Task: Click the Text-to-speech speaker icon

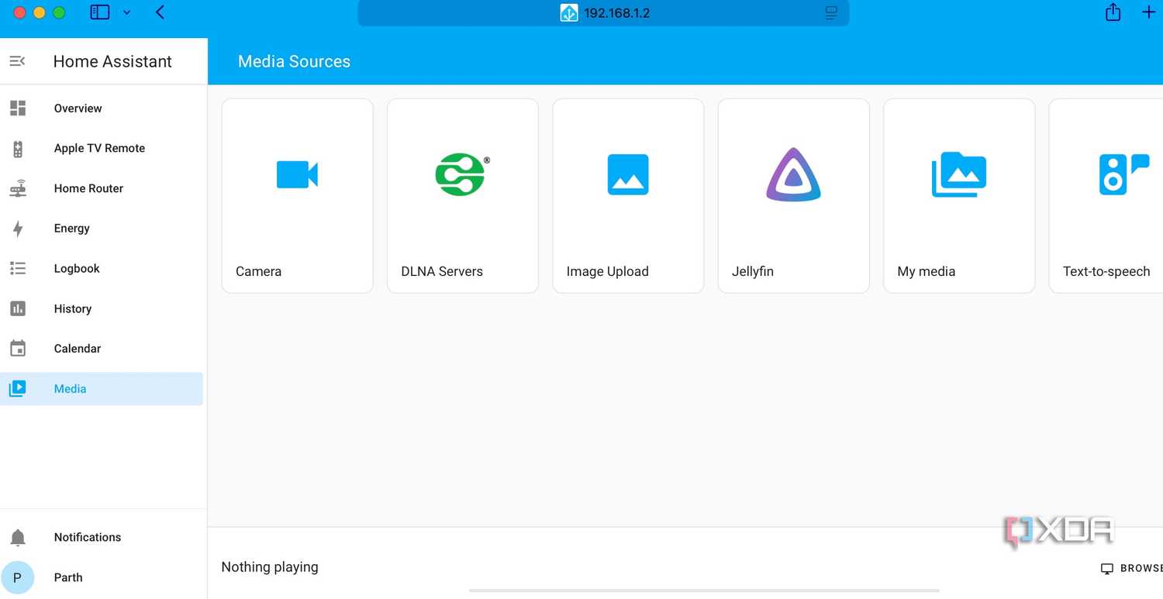Action: (x=1123, y=174)
